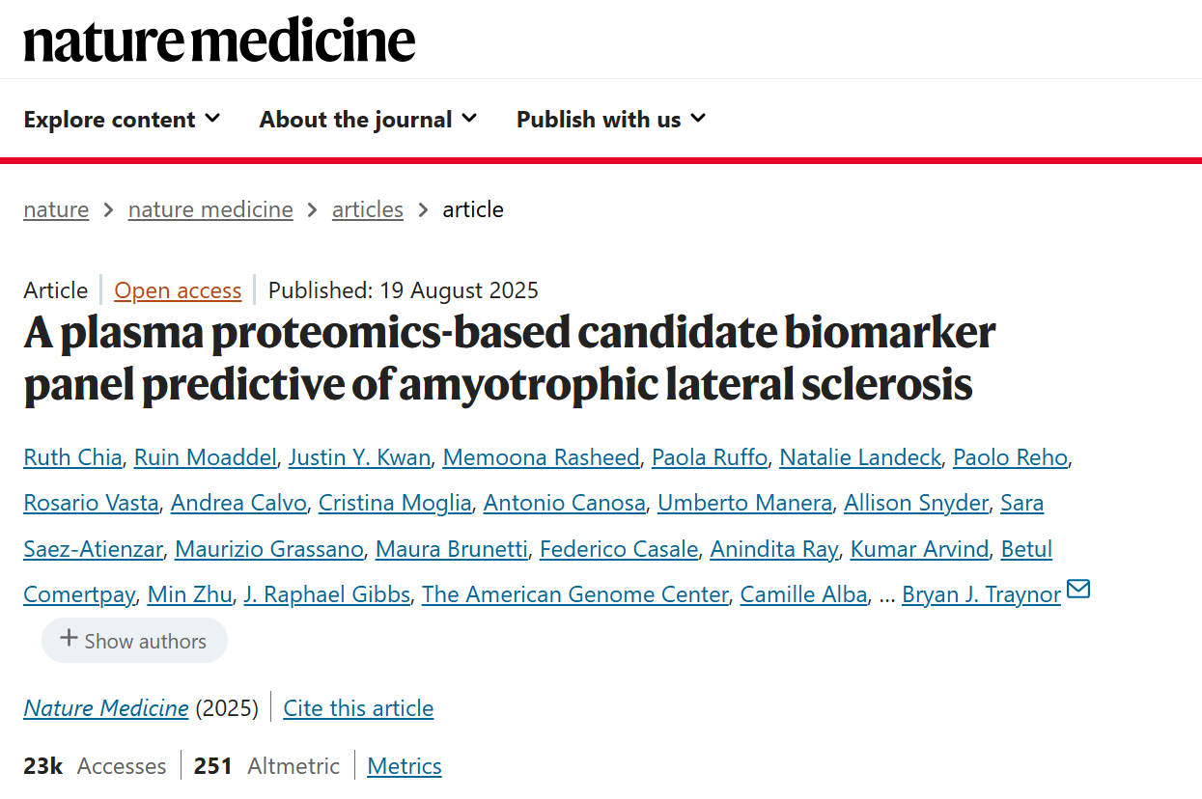Click the envelope icon beside Bryan J. Traynor

pos(1078,589)
